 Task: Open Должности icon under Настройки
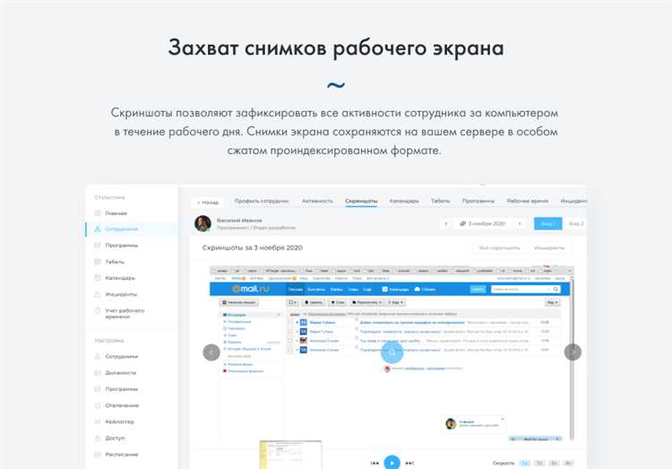point(98,373)
